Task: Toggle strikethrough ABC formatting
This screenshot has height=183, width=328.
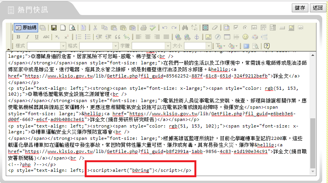Action: [46, 37]
